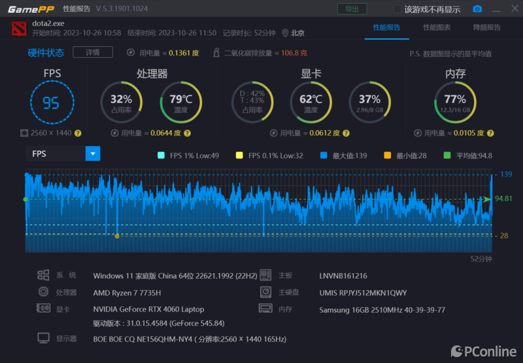Click the CPU 79°C temperature gauge
The width and height of the screenshot is (523, 363).
pyautogui.click(x=181, y=103)
